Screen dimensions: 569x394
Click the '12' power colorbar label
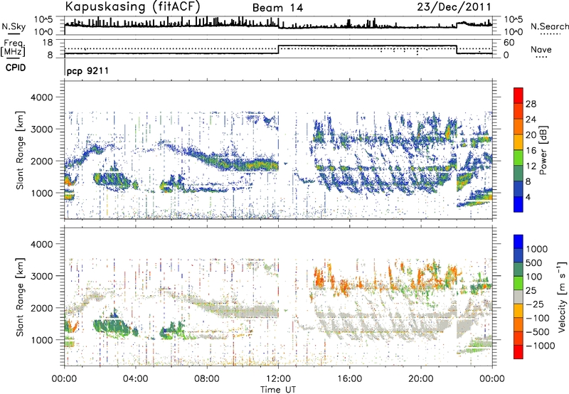pos(531,166)
